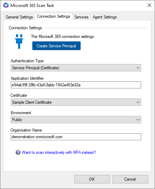The image size is (155, 189).
Task: Open the Environment dropdown showing Public
Action: point(76,120)
